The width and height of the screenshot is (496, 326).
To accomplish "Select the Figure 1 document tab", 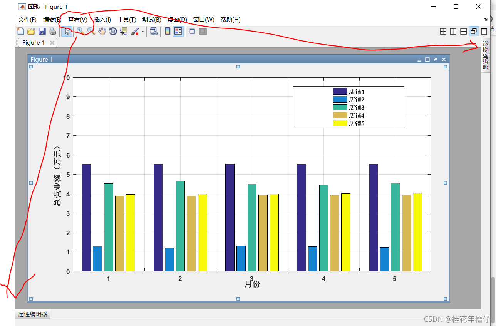I will coord(34,43).
